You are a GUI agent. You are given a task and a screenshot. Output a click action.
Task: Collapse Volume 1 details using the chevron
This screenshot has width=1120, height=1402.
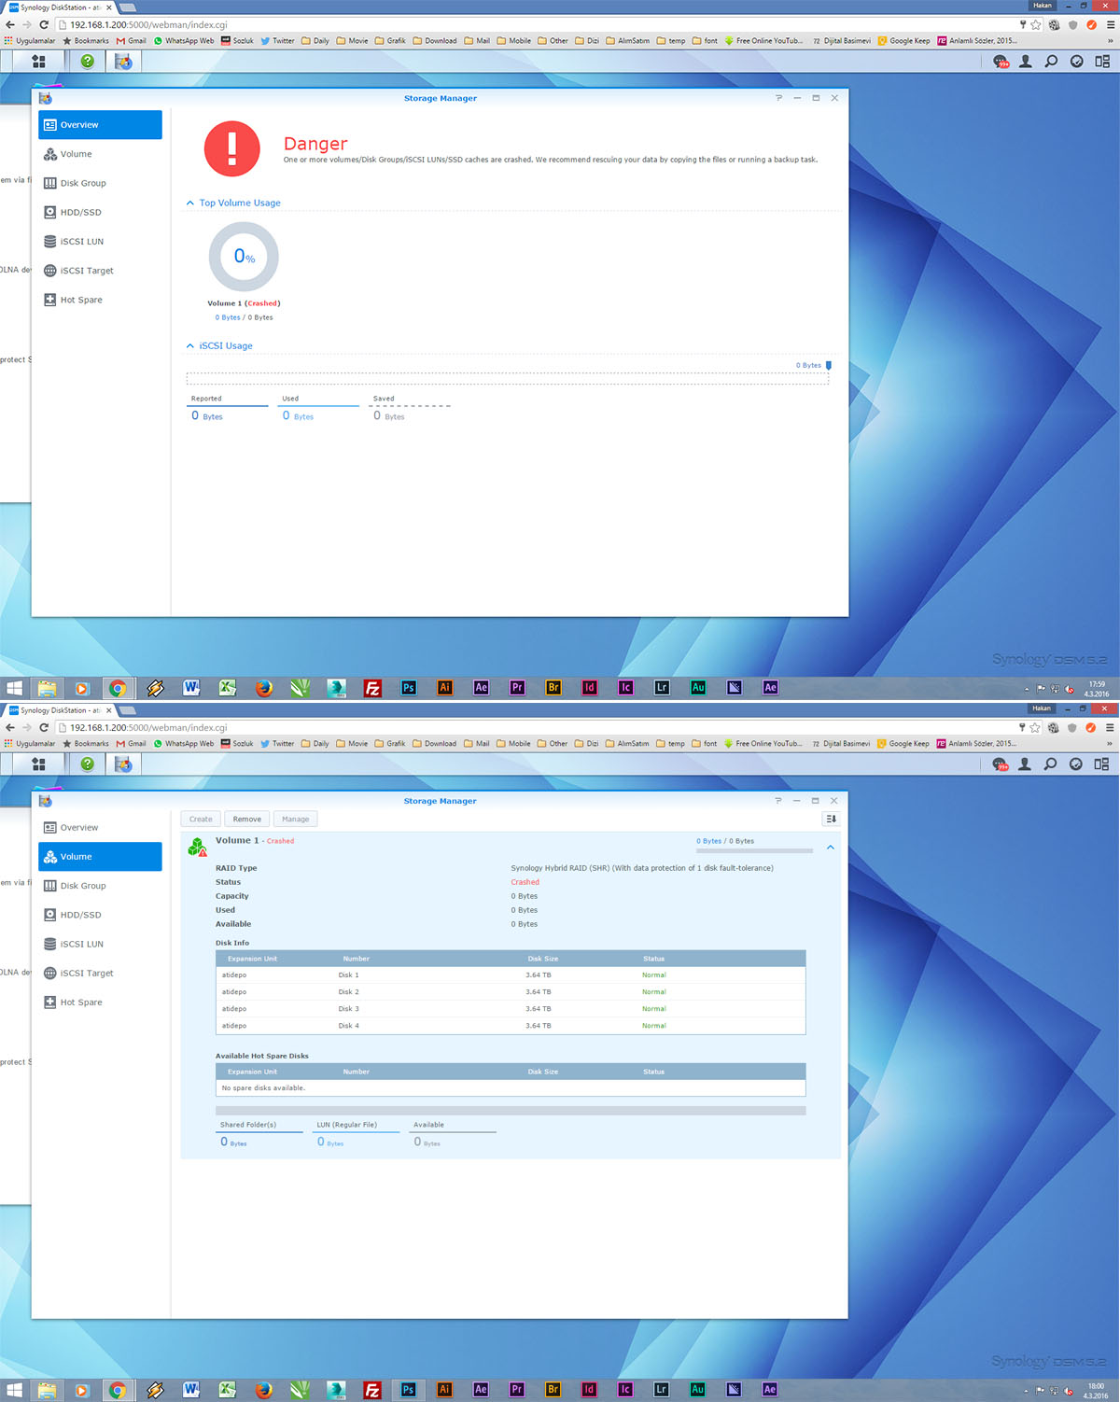coord(830,848)
